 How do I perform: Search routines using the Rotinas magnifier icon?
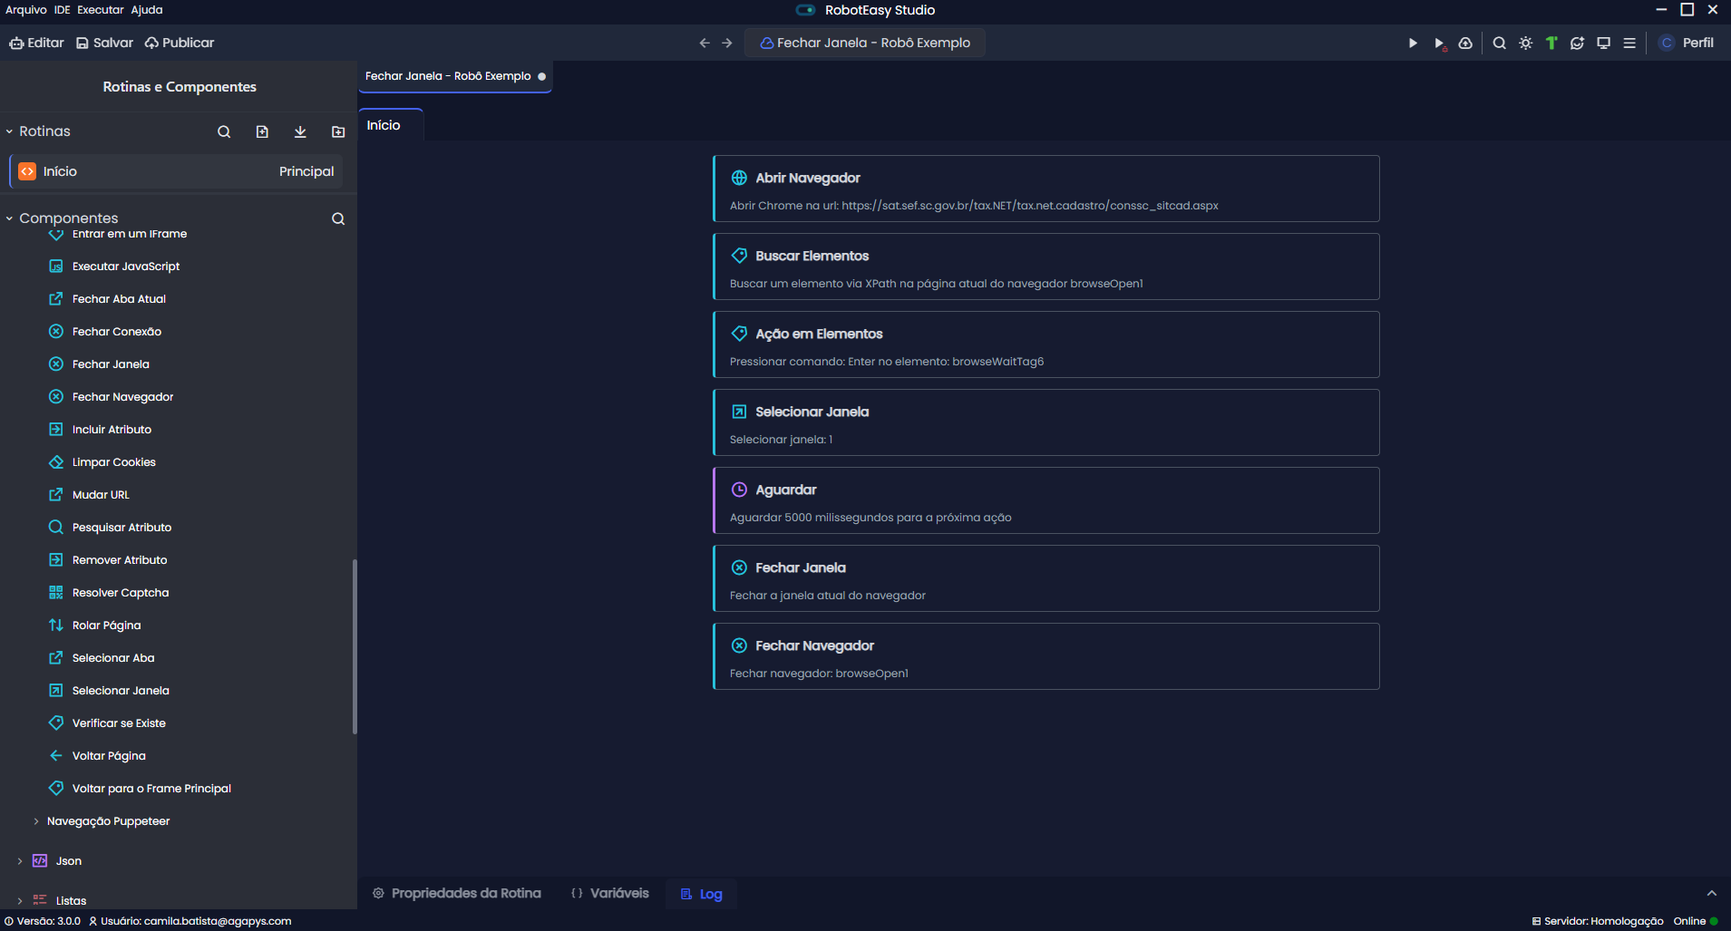[224, 131]
